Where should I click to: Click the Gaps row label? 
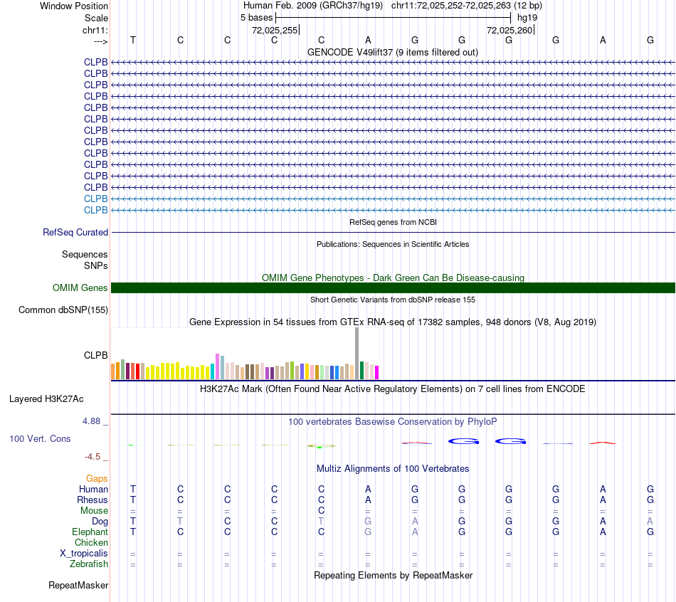[x=97, y=479]
